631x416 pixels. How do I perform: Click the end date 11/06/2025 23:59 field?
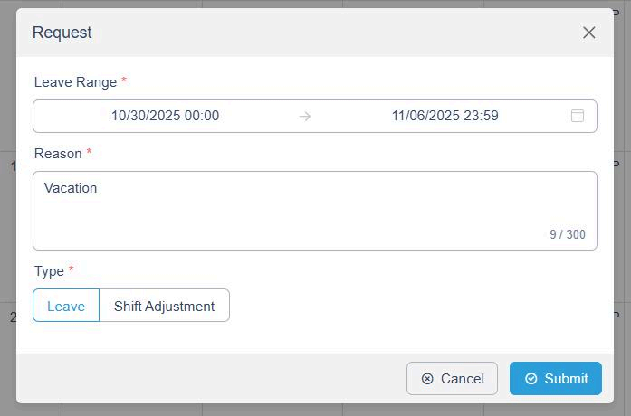[x=445, y=116]
